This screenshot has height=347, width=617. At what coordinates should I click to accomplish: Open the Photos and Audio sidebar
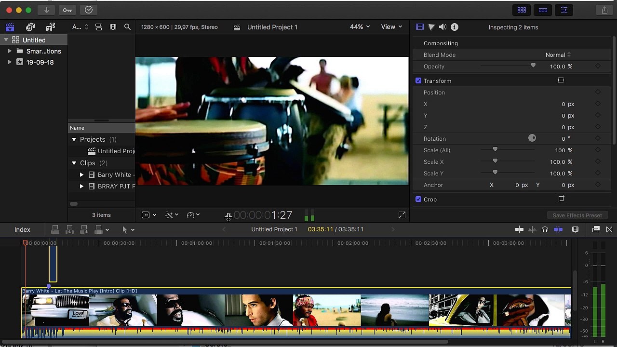click(30, 27)
